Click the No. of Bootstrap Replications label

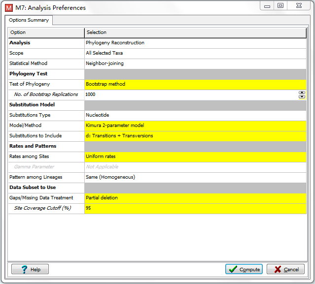(46, 95)
